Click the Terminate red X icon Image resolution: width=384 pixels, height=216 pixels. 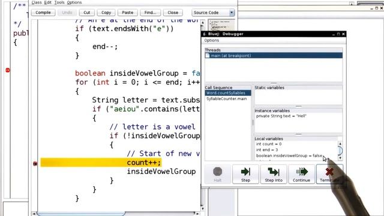click(x=329, y=172)
